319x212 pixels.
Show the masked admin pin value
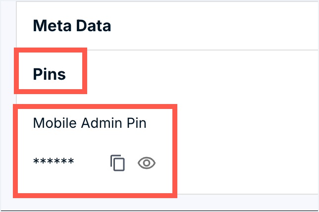pyautogui.click(x=147, y=163)
